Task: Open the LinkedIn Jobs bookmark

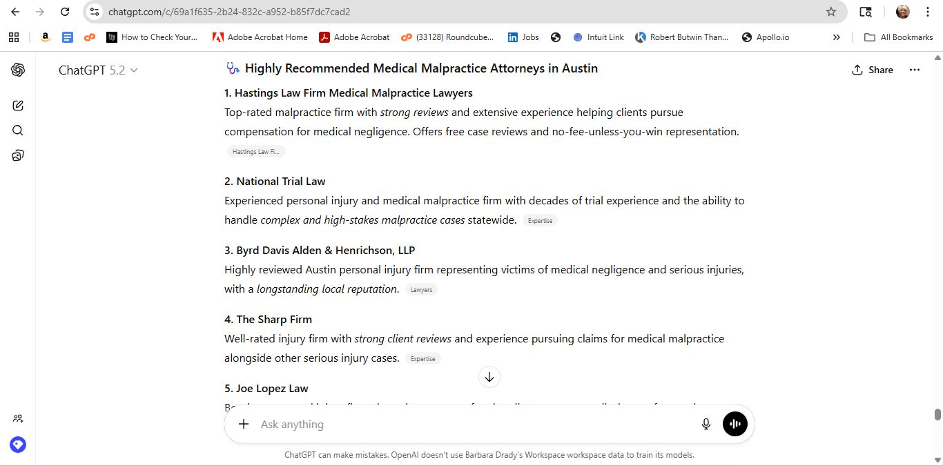Action: coord(523,37)
